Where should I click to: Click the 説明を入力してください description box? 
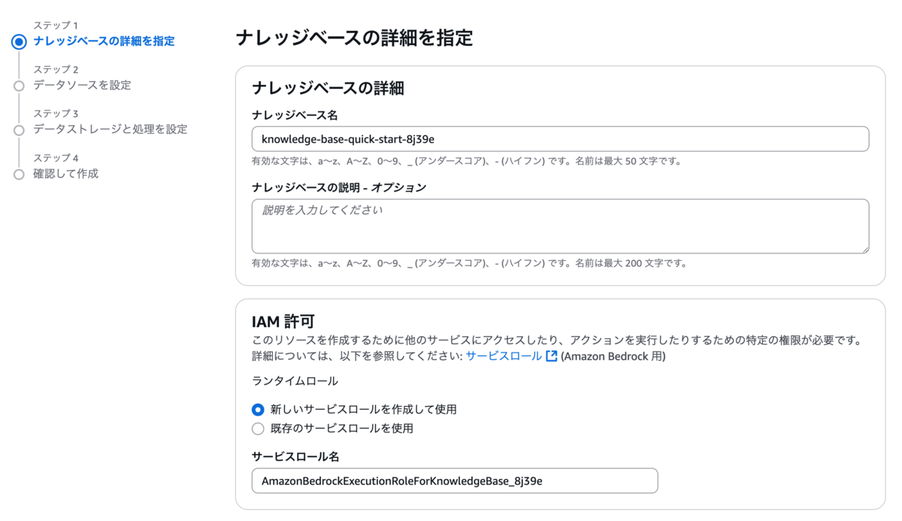[x=560, y=226]
